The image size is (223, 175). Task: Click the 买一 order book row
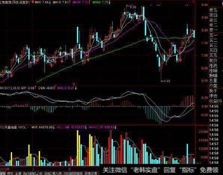point(213,35)
